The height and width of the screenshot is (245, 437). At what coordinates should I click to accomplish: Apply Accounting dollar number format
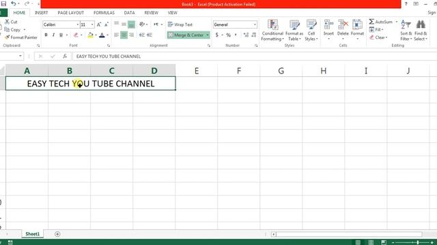click(x=217, y=35)
